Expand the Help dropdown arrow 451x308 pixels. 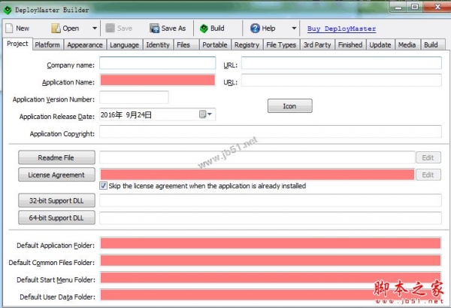pos(294,28)
